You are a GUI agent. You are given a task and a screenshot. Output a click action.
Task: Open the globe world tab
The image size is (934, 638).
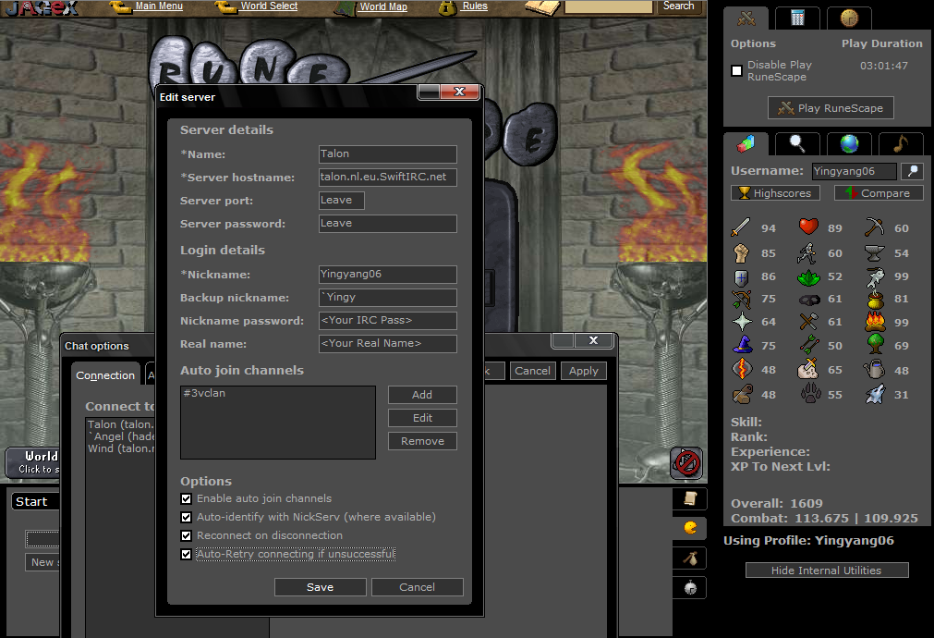coord(849,143)
